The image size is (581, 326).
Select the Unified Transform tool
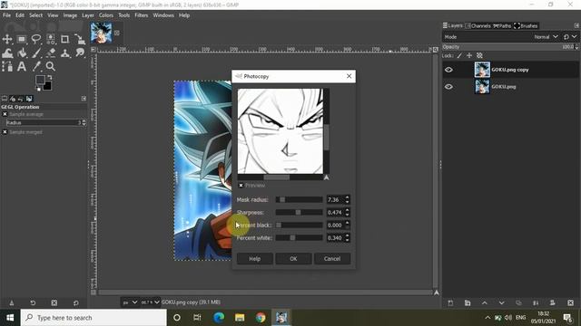click(80, 39)
